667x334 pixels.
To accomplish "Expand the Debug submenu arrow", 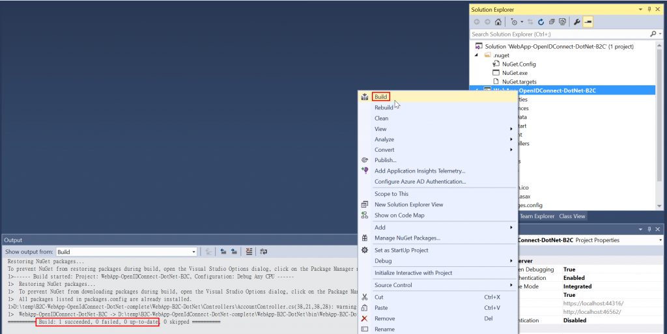I will coord(511,261).
